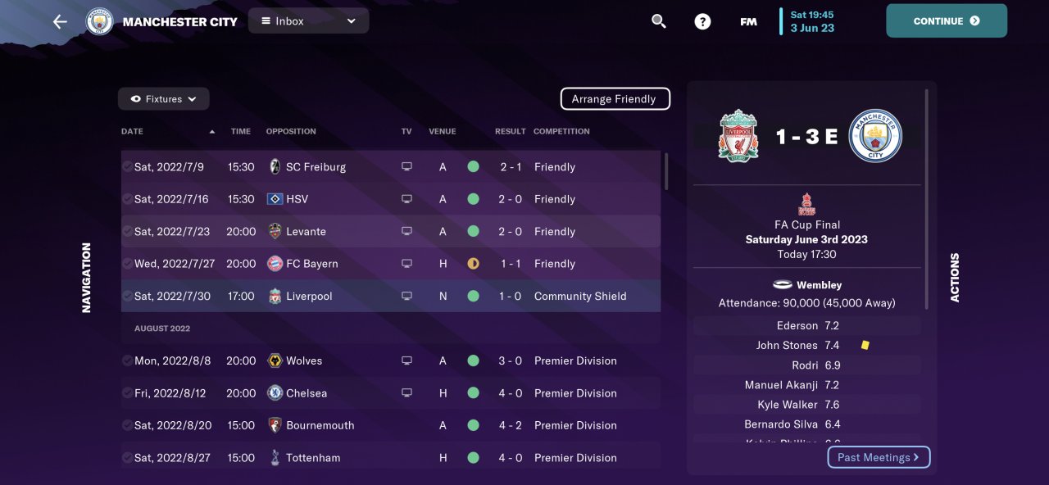Click the FC Bayern club logo
This screenshot has height=485, width=1049.
tap(275, 264)
